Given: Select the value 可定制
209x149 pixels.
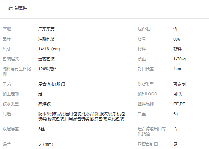Looking at the screenshot, I should click(179, 84).
